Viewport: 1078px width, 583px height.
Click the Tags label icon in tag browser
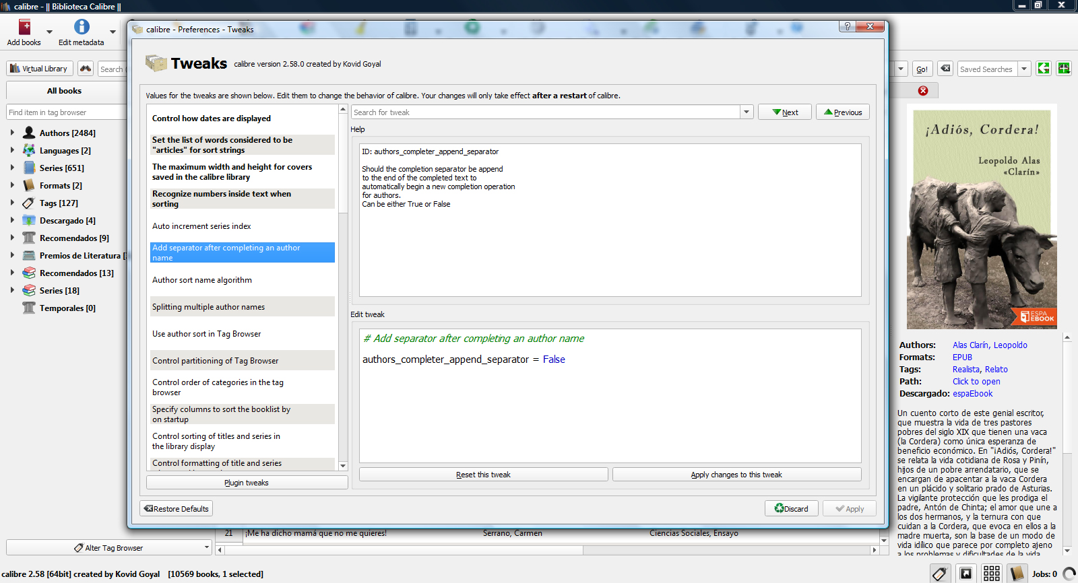(29, 203)
